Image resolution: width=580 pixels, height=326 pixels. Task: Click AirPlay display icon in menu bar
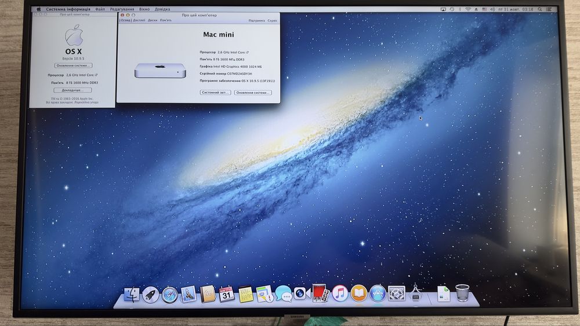pos(443,9)
